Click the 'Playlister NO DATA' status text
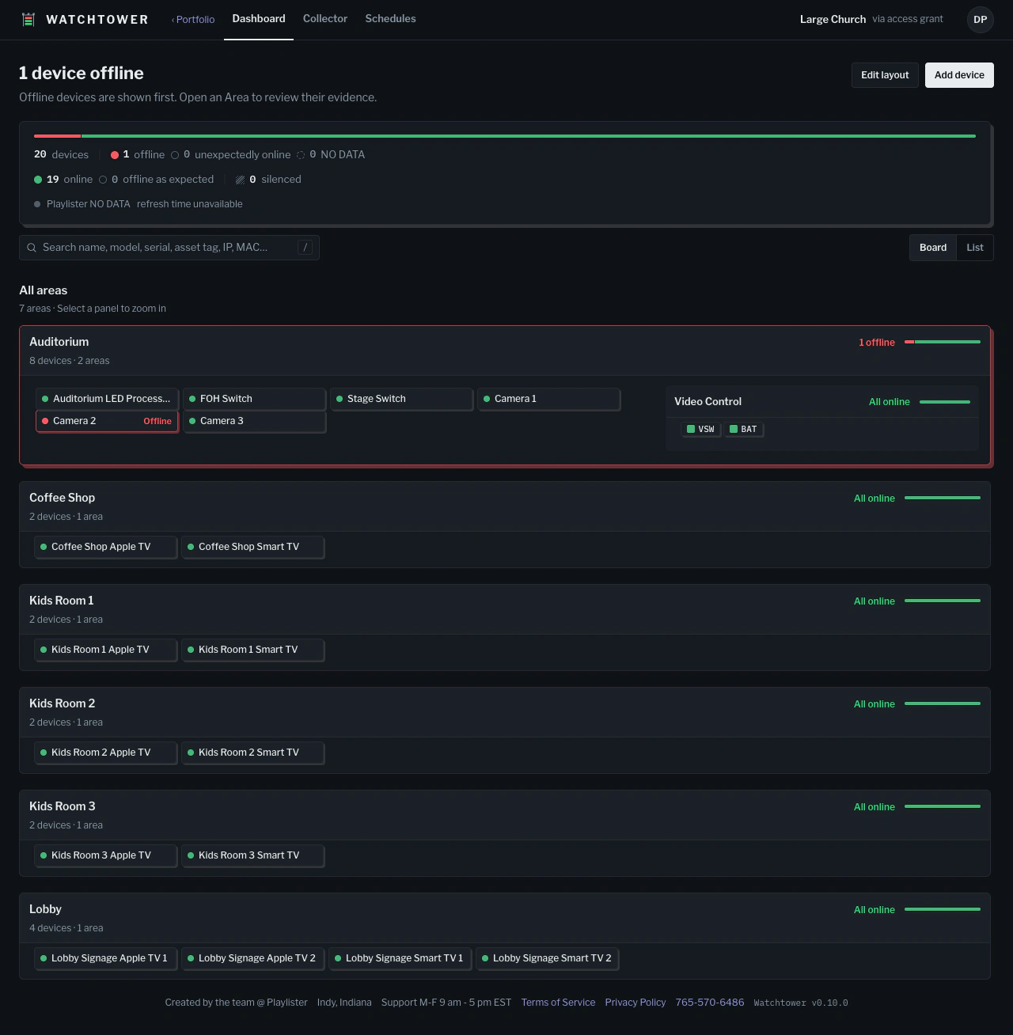 89,204
